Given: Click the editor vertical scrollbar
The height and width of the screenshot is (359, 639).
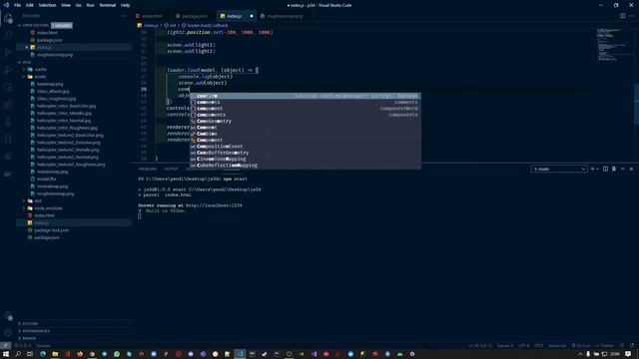Looking at the screenshot, I should (637, 104).
